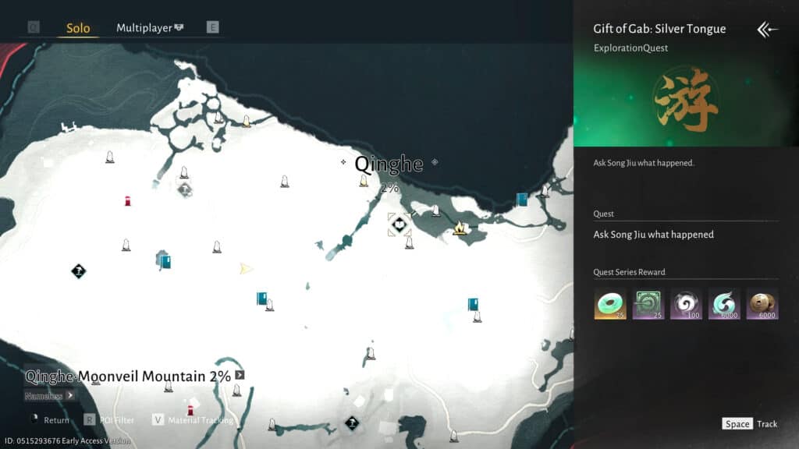Select the Solo tab
799x449 pixels.
click(x=78, y=28)
